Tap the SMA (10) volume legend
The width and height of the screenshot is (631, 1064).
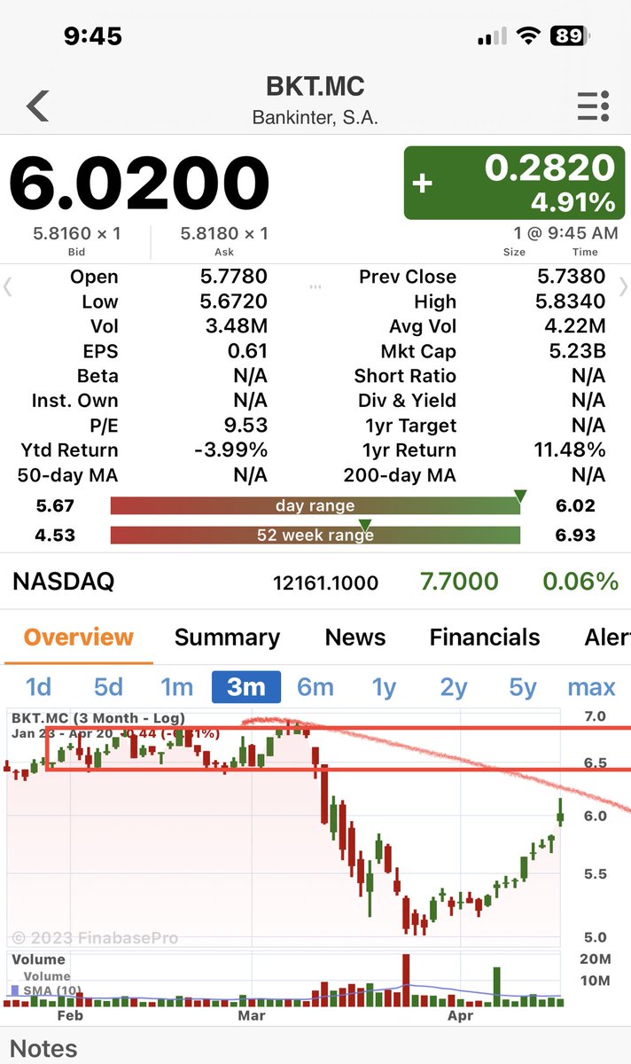46,990
